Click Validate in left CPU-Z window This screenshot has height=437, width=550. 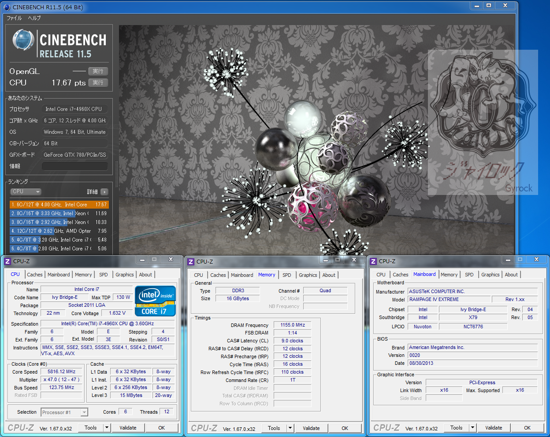pos(128,428)
